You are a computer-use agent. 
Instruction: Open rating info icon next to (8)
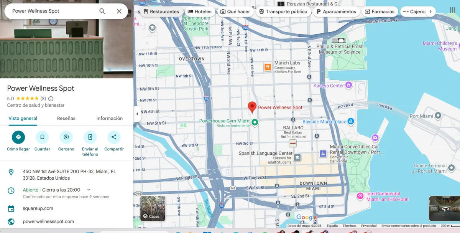[x=51, y=99]
